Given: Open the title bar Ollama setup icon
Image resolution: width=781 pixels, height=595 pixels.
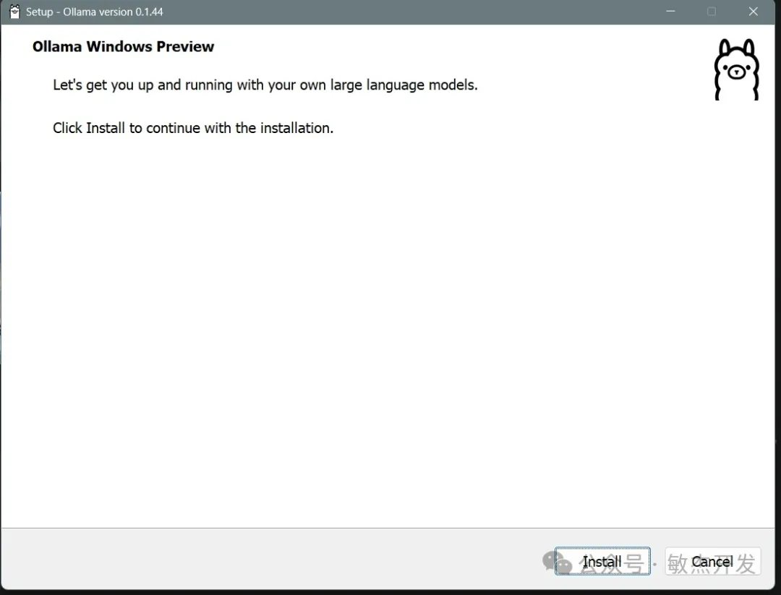Looking at the screenshot, I should pyautogui.click(x=14, y=12).
